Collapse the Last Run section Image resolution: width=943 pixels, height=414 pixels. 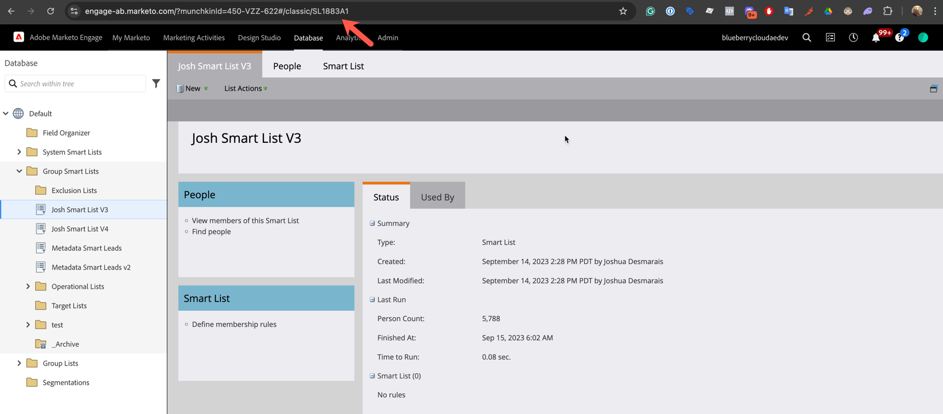(x=372, y=300)
